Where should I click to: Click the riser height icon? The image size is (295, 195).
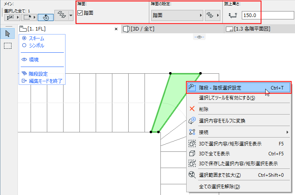(x=233, y=15)
